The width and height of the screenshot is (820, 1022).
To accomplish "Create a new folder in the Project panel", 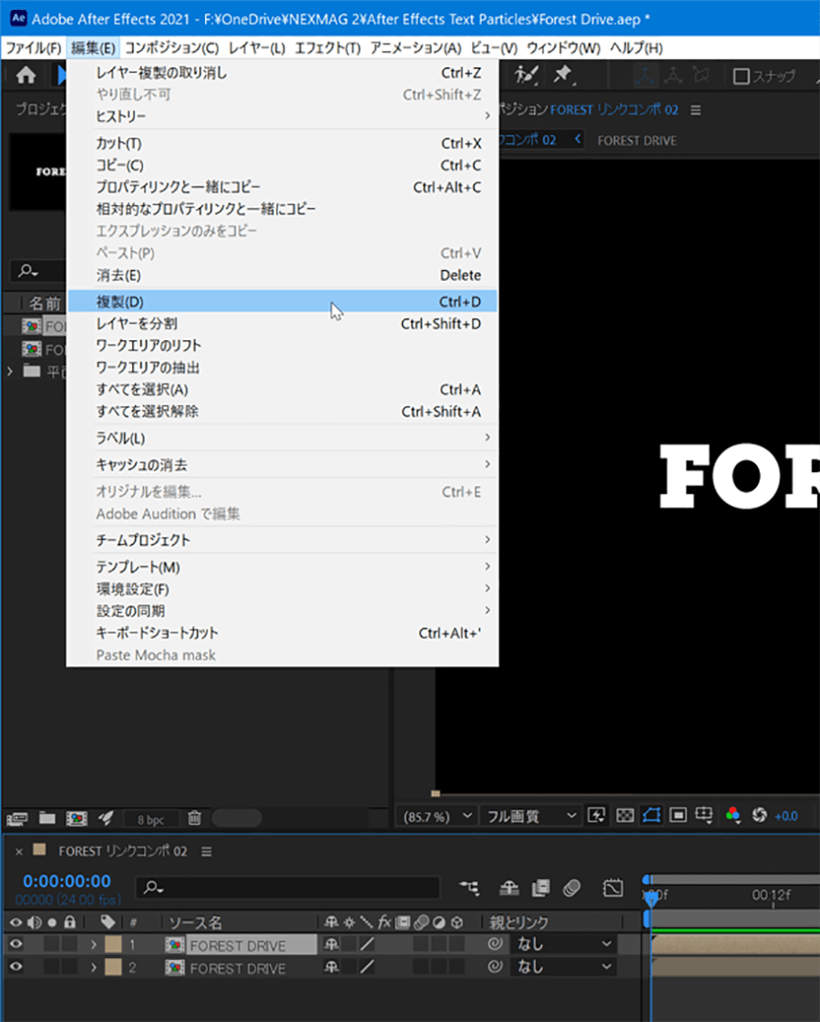I will point(46,818).
